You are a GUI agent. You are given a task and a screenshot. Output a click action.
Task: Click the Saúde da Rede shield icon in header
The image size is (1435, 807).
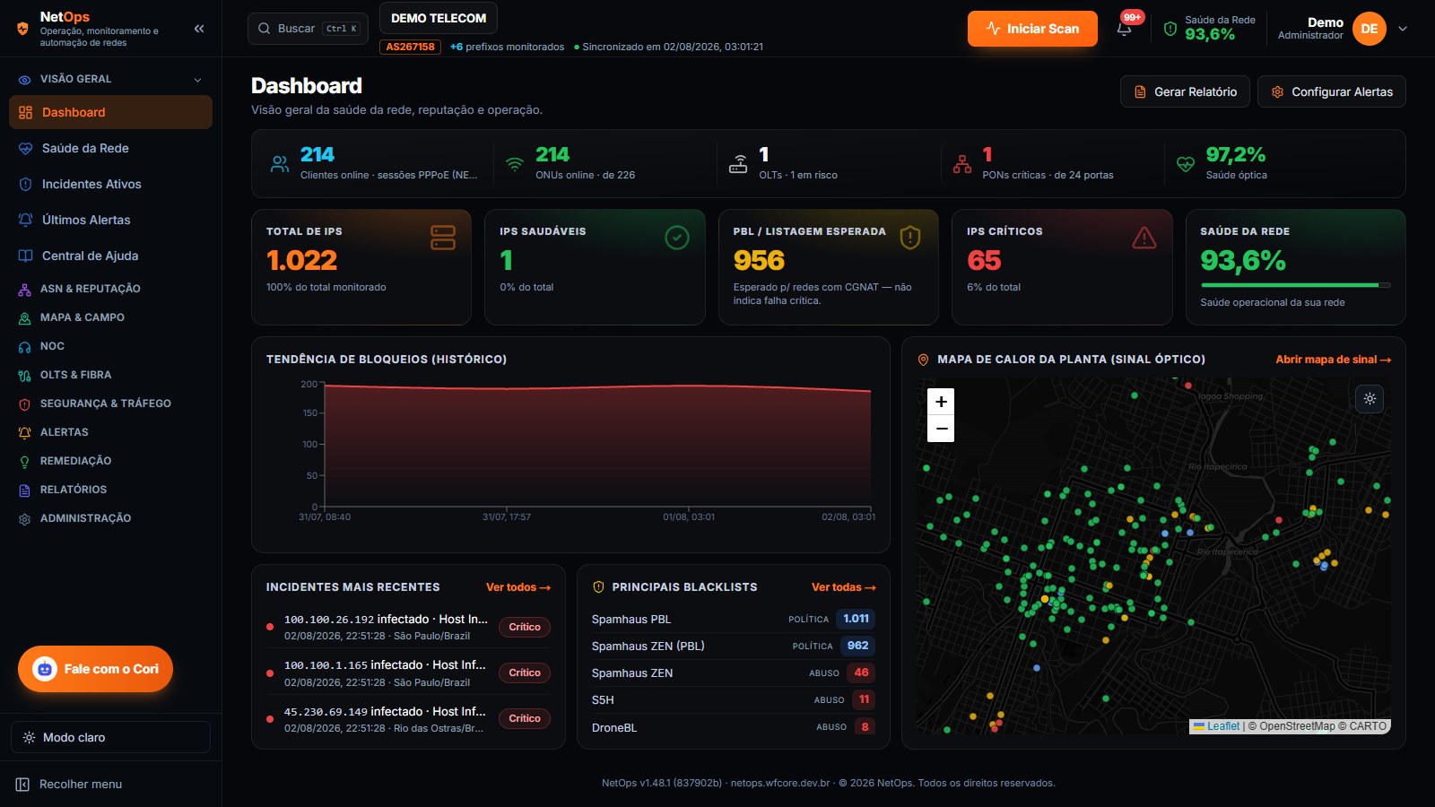1170,29
